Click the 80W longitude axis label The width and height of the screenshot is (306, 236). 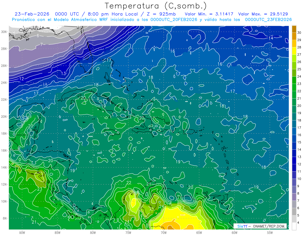coord(93,233)
